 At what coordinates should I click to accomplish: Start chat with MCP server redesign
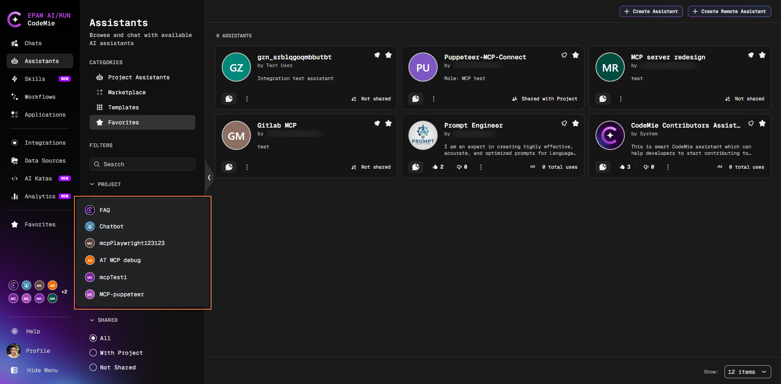(603, 99)
